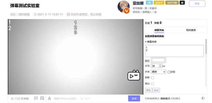Screen dimensions: 212x103
Task: Increase font size with stepper up arrow
Action: coord(160,65)
